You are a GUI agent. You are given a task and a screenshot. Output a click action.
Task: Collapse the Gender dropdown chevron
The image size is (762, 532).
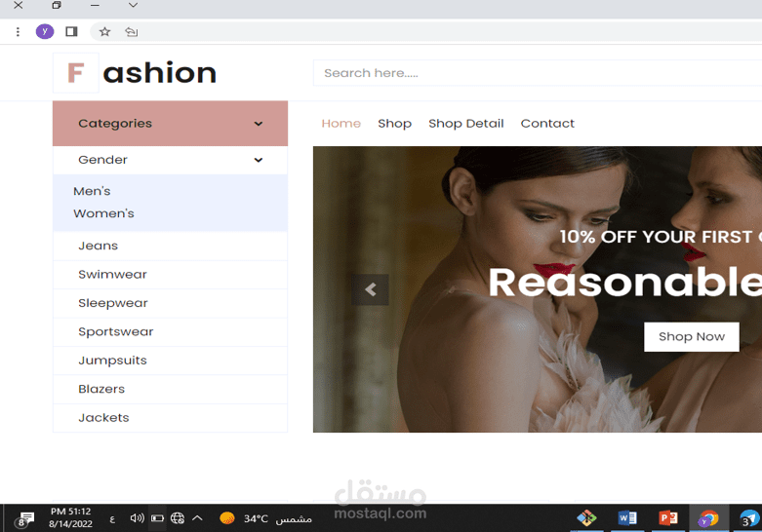click(x=258, y=160)
